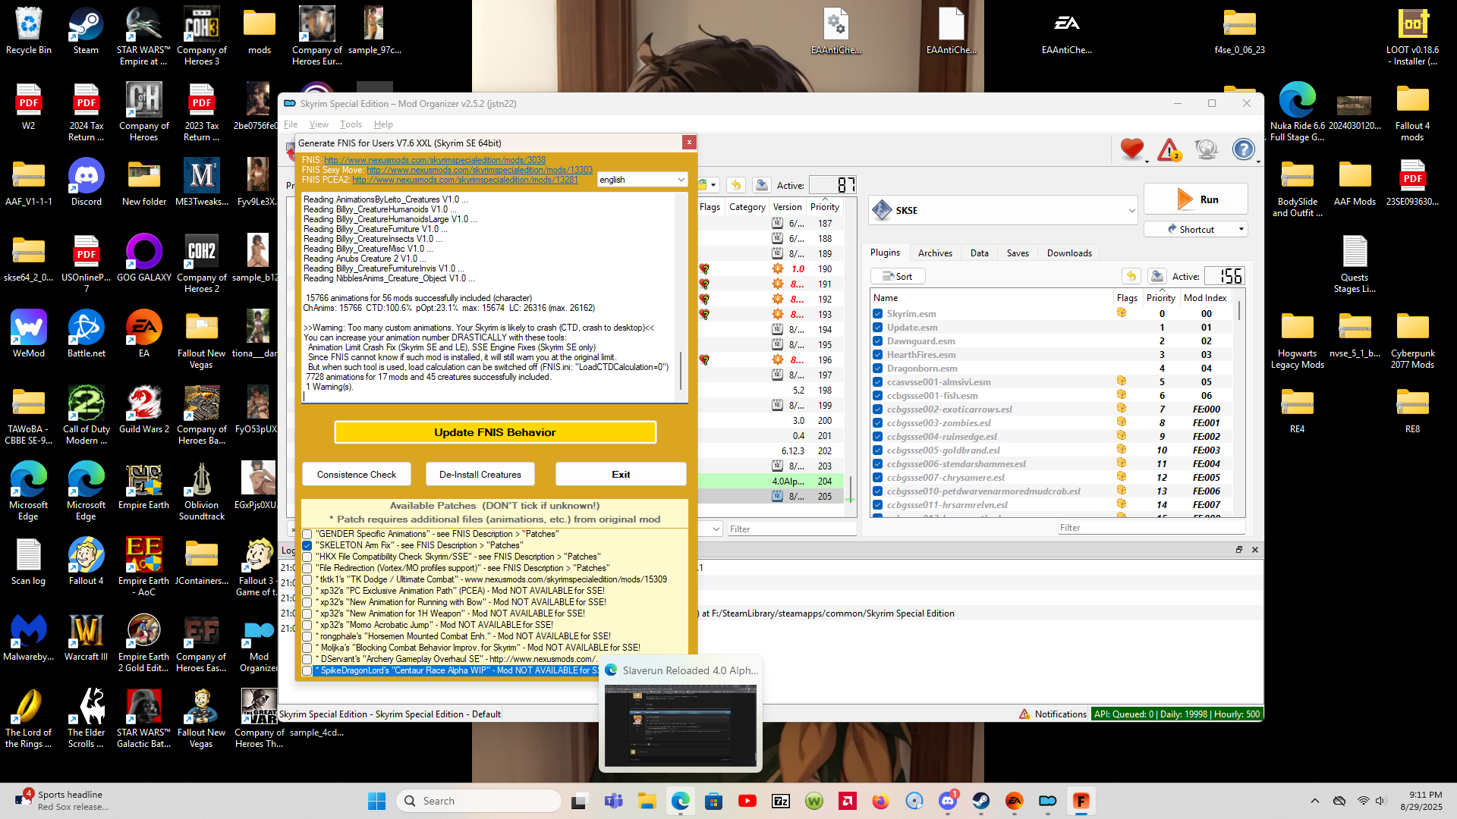This screenshot has height=819, width=1457.
Task: Click Slaverun Reloaded Edge preview thumbnail
Action: (681, 726)
